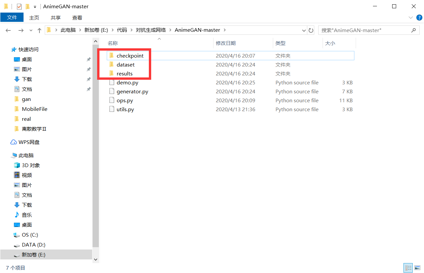Image resolution: width=424 pixels, height=273 pixels.
Task: Refresh the current folder view
Action: [311, 30]
